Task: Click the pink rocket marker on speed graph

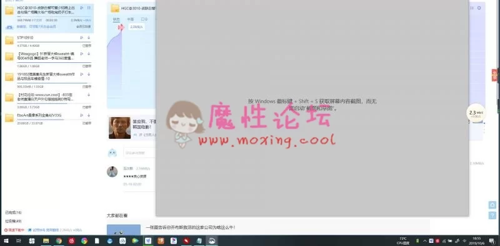Action: coord(121,27)
